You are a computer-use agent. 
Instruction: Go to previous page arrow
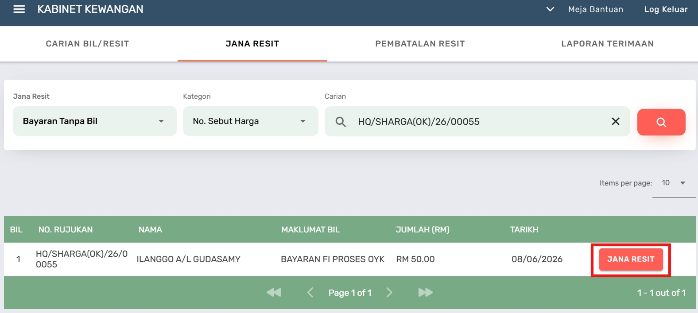coord(310,292)
